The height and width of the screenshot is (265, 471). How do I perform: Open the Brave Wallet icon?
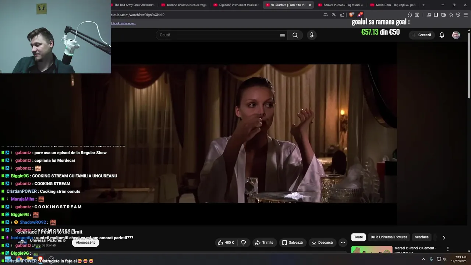tap(443, 15)
